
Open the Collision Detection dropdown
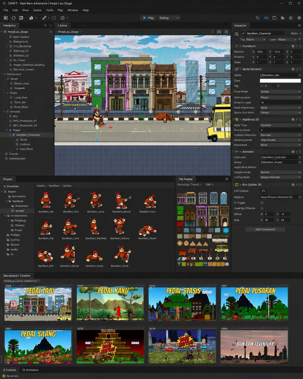click(280, 135)
